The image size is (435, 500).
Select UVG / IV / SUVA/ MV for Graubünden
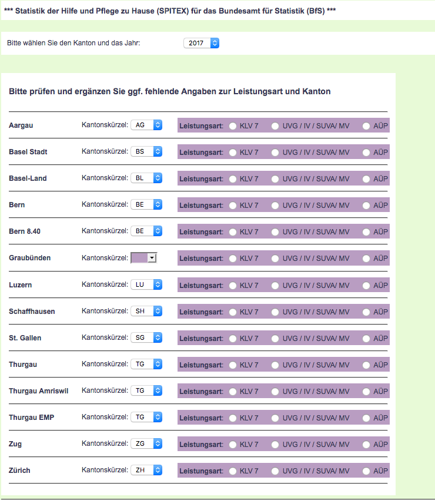[x=276, y=259]
